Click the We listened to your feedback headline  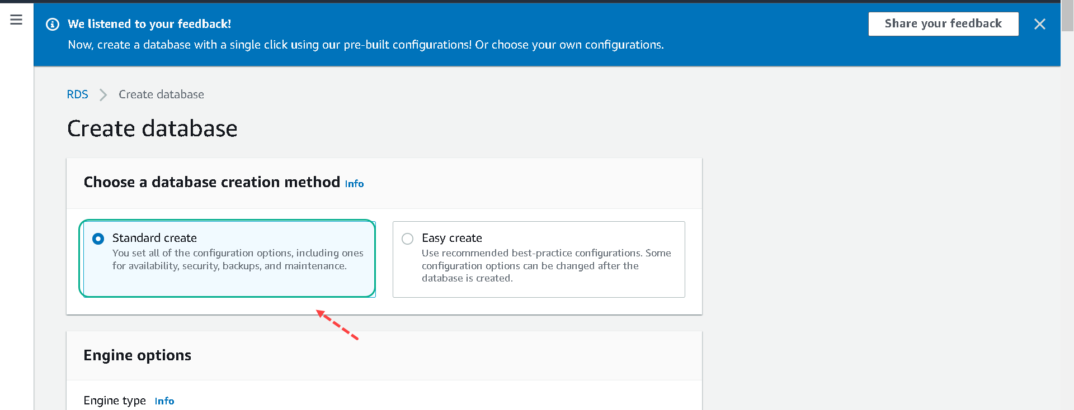click(149, 24)
